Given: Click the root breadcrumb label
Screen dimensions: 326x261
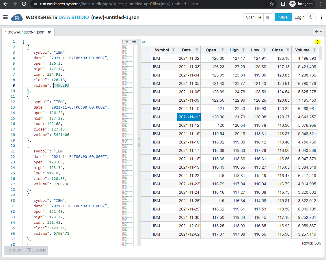Looking at the screenshot, I should click(144, 41).
